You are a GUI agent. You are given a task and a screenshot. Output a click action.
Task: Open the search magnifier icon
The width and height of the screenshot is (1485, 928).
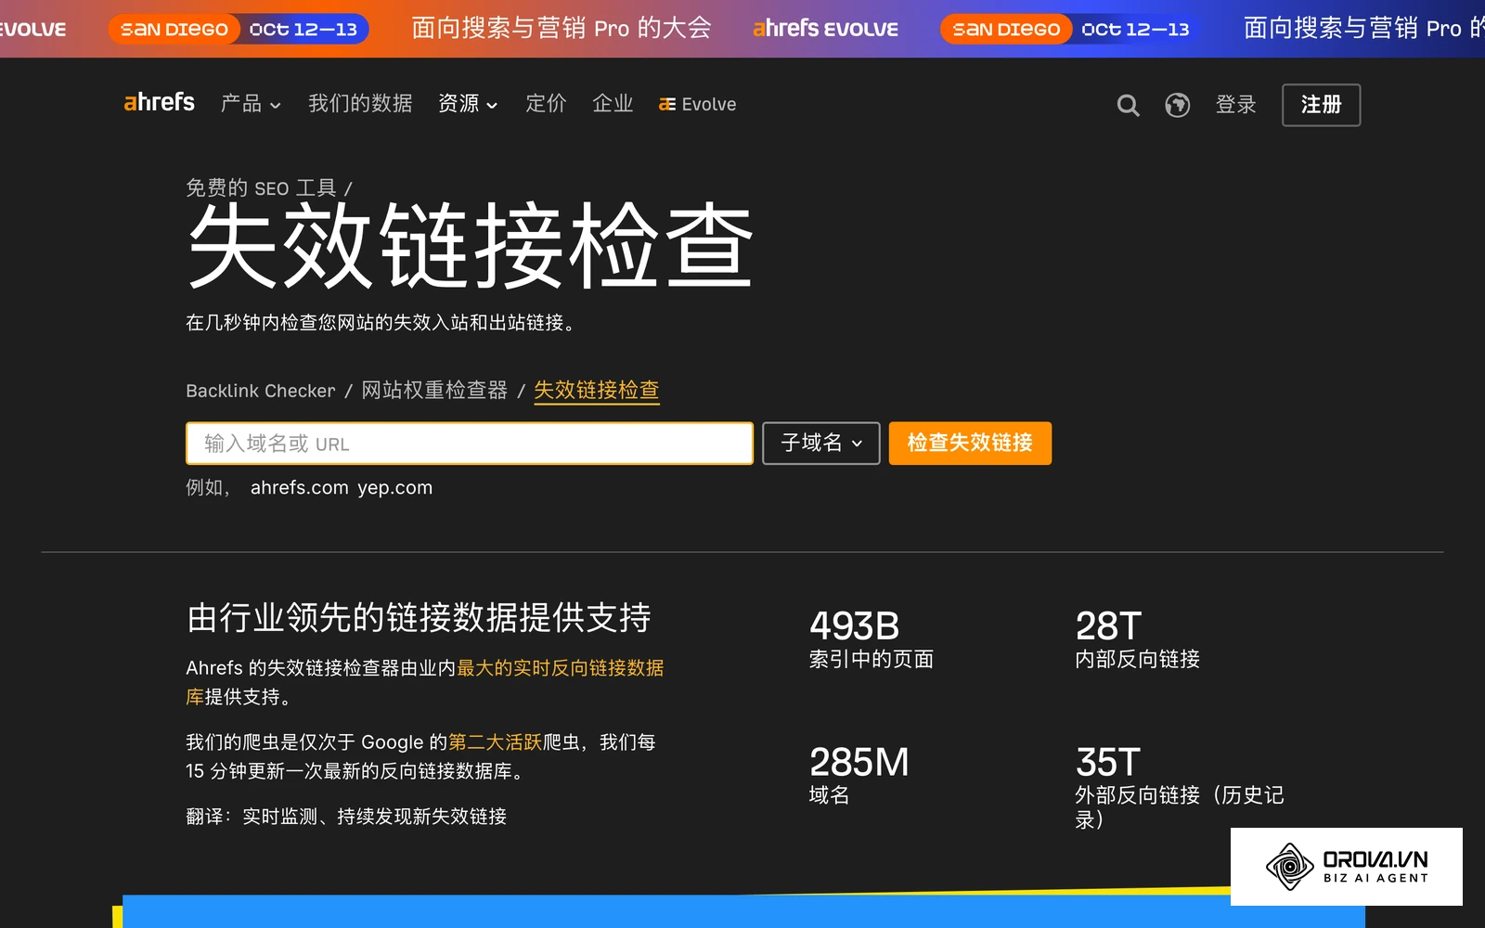tap(1128, 105)
